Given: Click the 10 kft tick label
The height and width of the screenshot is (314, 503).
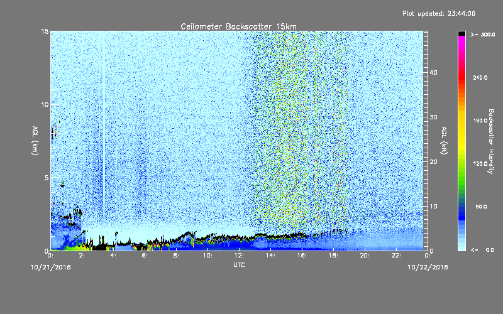Looking at the screenshot, I should point(433,207).
